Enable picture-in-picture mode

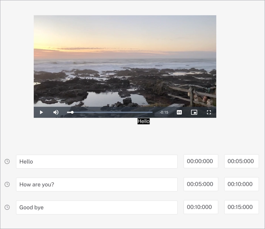[194, 112]
